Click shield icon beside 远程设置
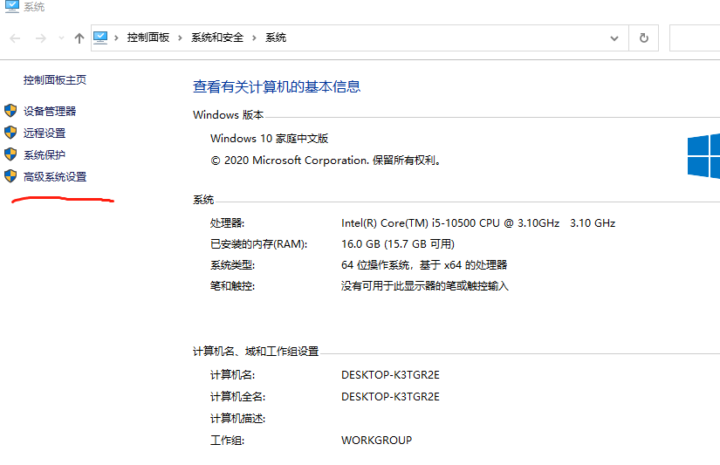Screen dimensions: 720x465 [10, 133]
